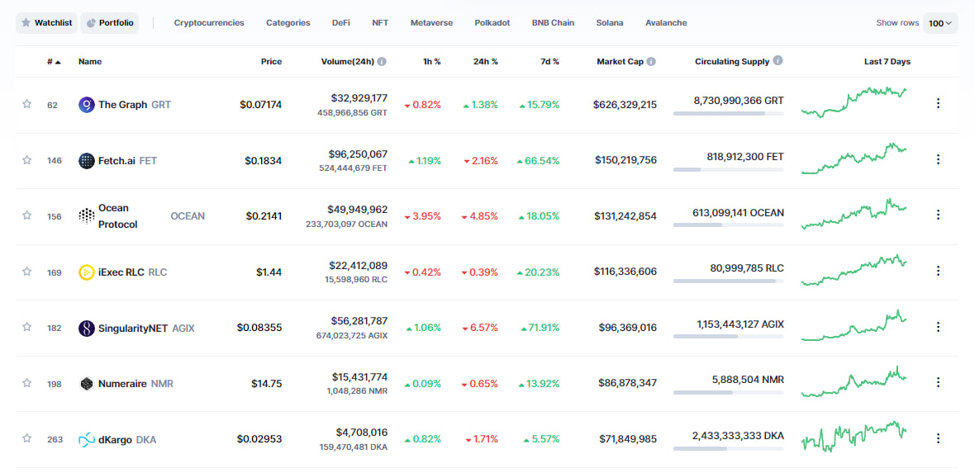Image resolution: width=975 pixels, height=473 pixels.
Task: Open the Show rows 100 dropdown
Action: tap(940, 23)
